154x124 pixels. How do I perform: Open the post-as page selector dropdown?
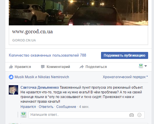tap(143, 66)
